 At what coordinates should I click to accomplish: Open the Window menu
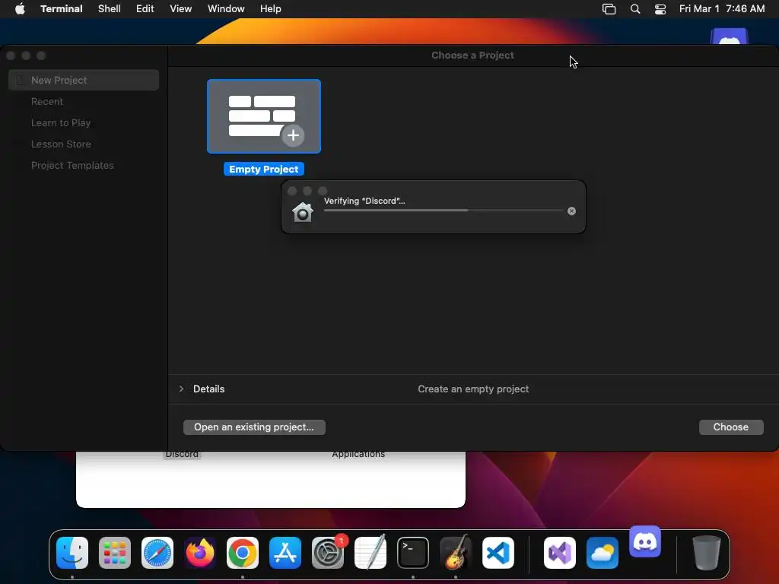pyautogui.click(x=226, y=9)
